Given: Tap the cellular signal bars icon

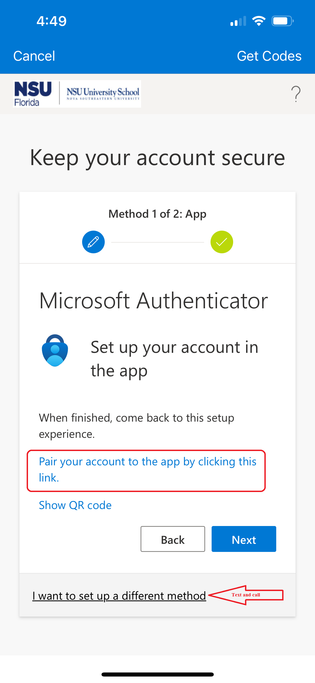Looking at the screenshot, I should coord(238,21).
